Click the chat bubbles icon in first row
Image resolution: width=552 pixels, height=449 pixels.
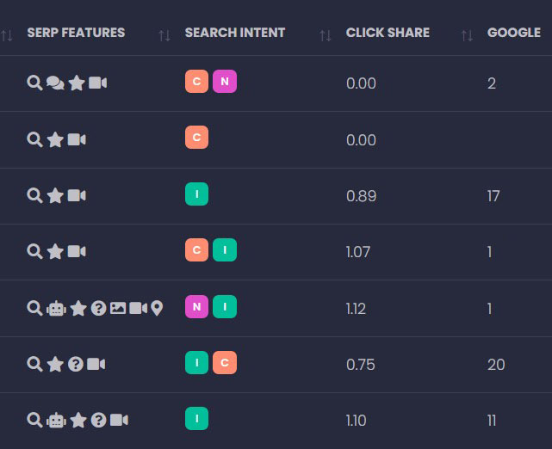pyautogui.click(x=55, y=83)
